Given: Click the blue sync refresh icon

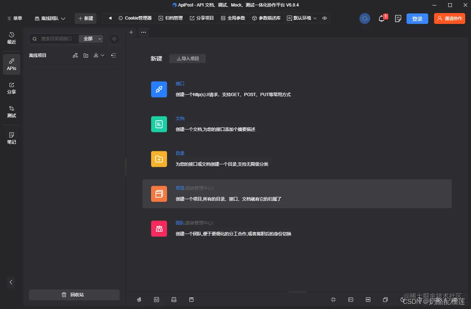Looking at the screenshot, I should [365, 18].
